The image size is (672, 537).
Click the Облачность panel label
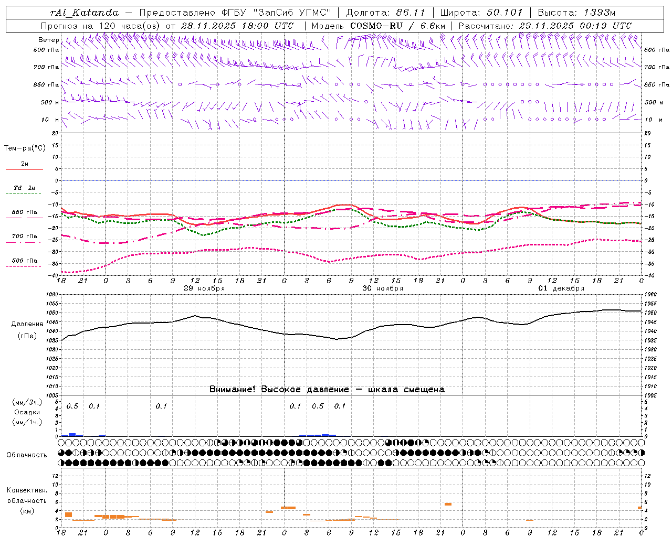pos(27,455)
